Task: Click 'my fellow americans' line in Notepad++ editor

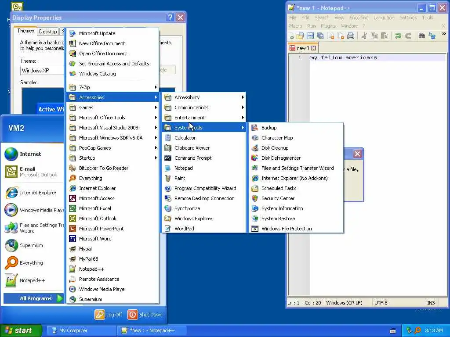Action: 343,57
